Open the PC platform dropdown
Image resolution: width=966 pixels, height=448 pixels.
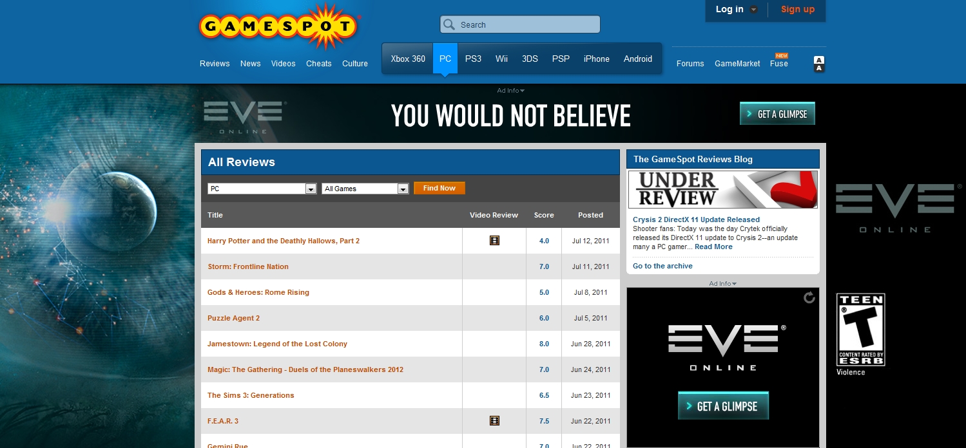(262, 189)
